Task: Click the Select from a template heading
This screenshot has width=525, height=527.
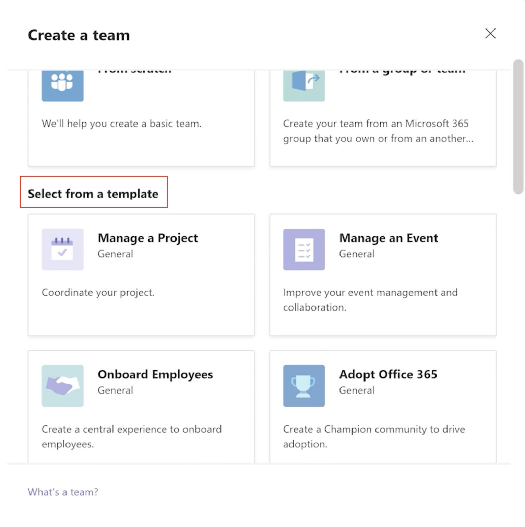Action: coord(93,193)
